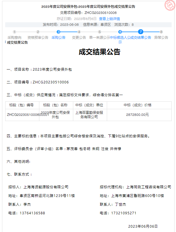Image resolution: width=176 pixels, height=232 pixels.
Task: Open the 成交结果公告 step label
Action: 141,38
